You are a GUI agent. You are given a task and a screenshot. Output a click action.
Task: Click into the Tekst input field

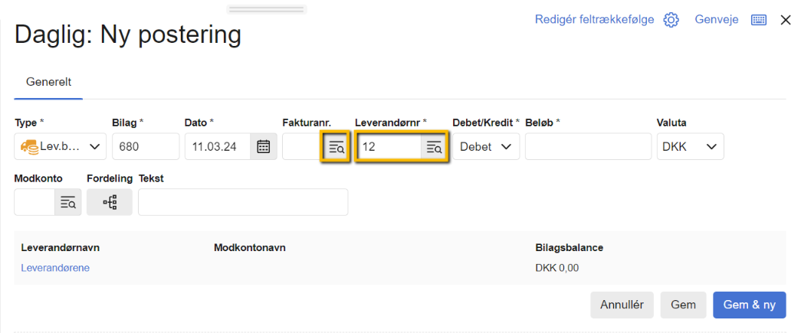243,202
